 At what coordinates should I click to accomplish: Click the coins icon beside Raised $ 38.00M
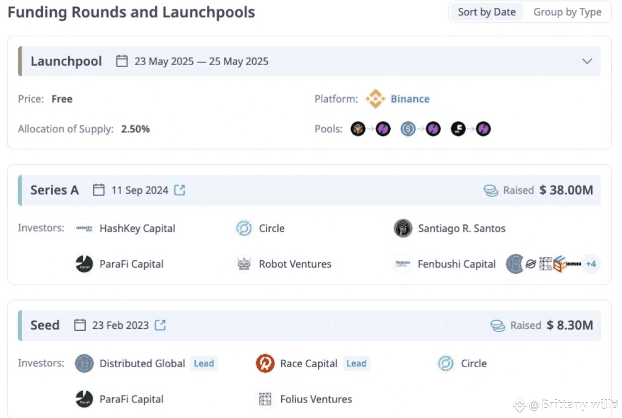491,191
